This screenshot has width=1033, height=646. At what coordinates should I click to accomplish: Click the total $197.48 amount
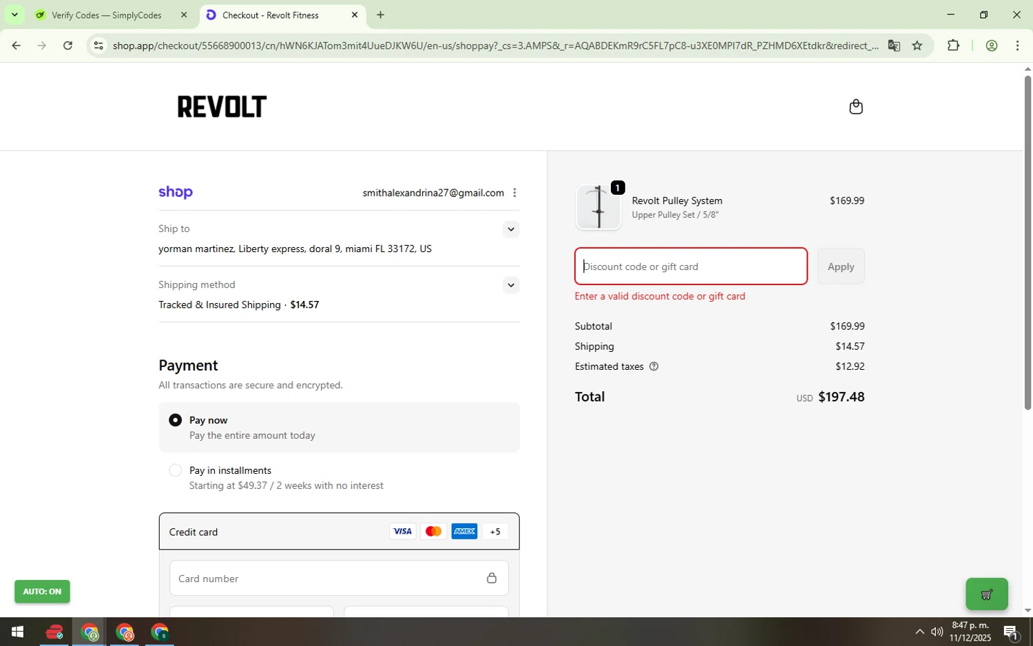[x=841, y=397]
